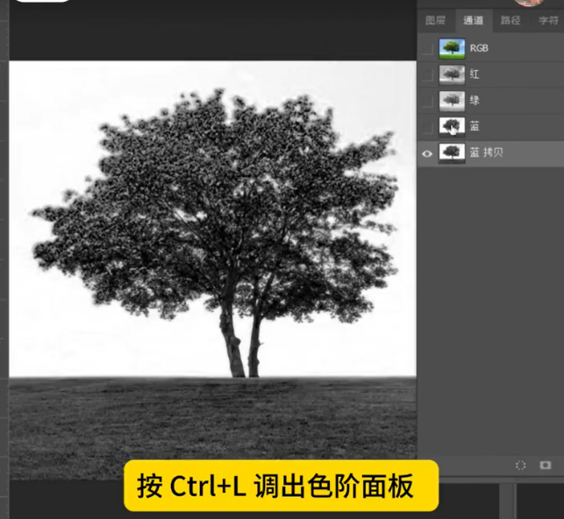Switch to the 字符 tab
The image size is (564, 519).
click(548, 20)
